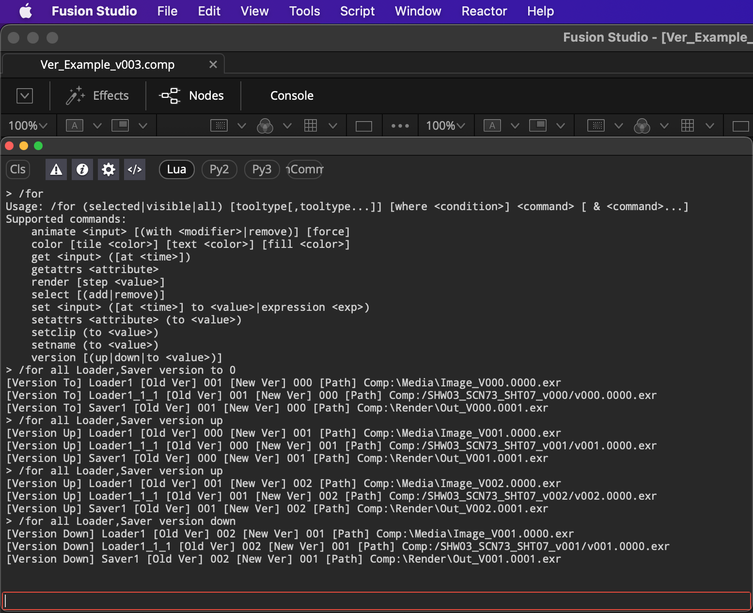Toggle right viewer grid guides icon
This screenshot has width=753, height=613.
point(687,126)
